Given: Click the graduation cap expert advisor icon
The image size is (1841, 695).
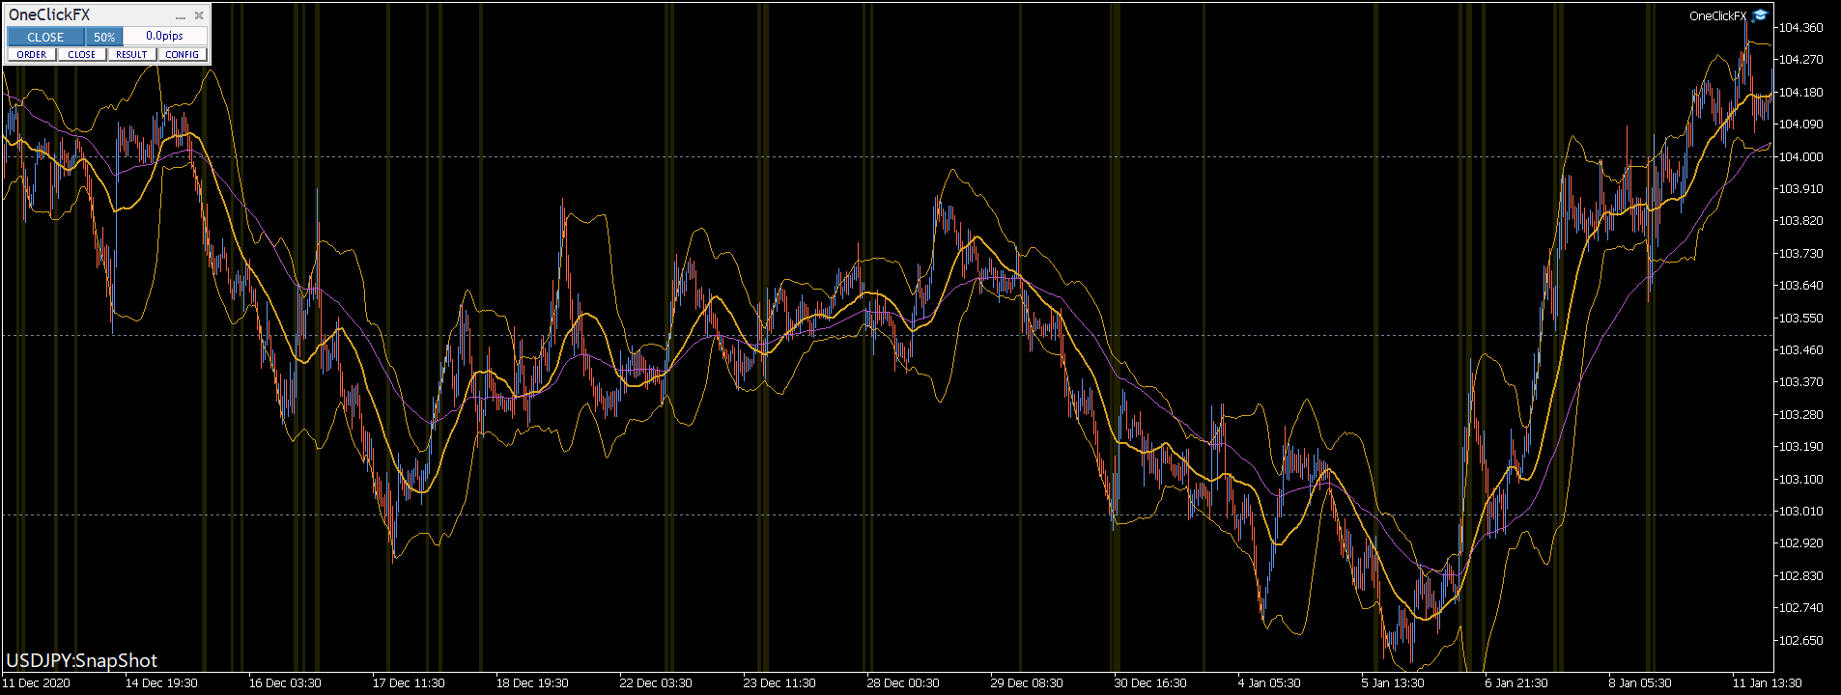Looking at the screenshot, I should (x=1759, y=15).
